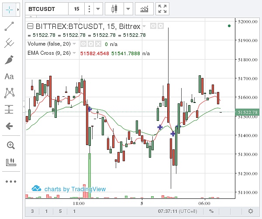Select the crosshair cursor tool

[9, 10]
